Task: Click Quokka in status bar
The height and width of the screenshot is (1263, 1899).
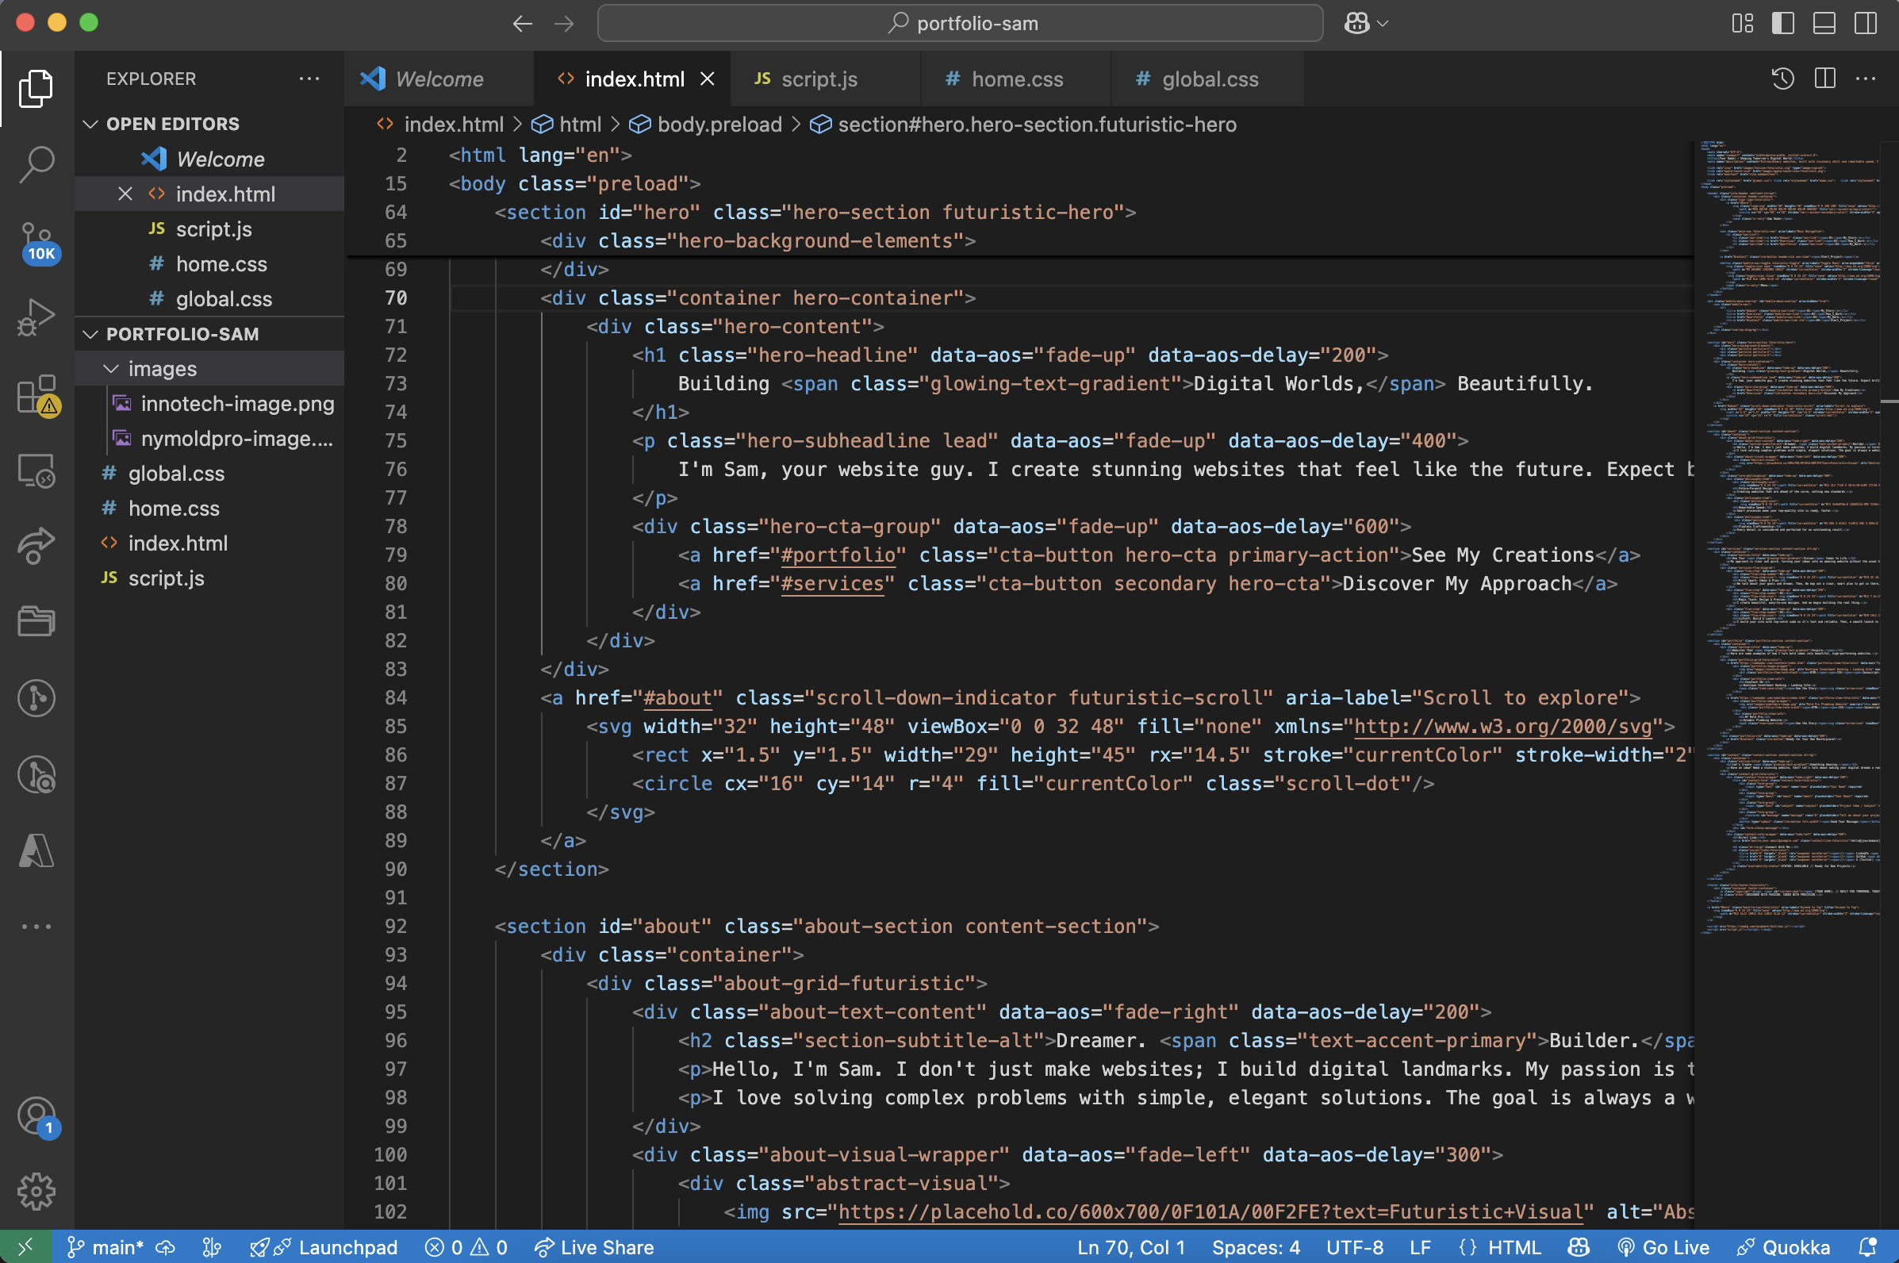Action: tap(1782, 1248)
